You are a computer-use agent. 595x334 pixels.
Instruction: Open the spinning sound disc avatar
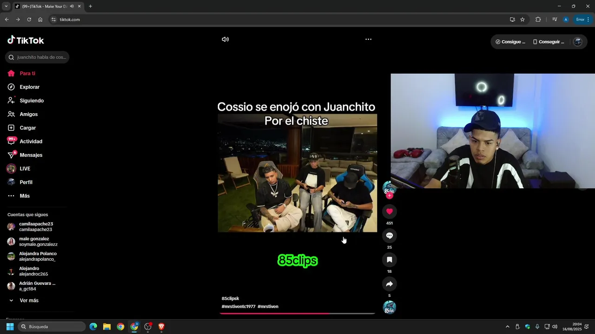pos(390,307)
